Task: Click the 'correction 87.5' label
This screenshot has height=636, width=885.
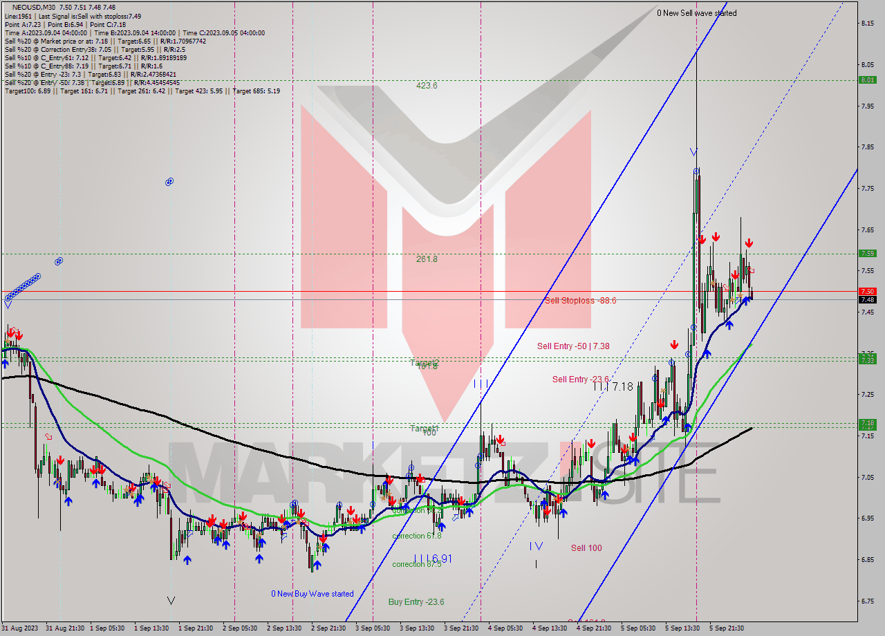Action: pyautogui.click(x=416, y=564)
